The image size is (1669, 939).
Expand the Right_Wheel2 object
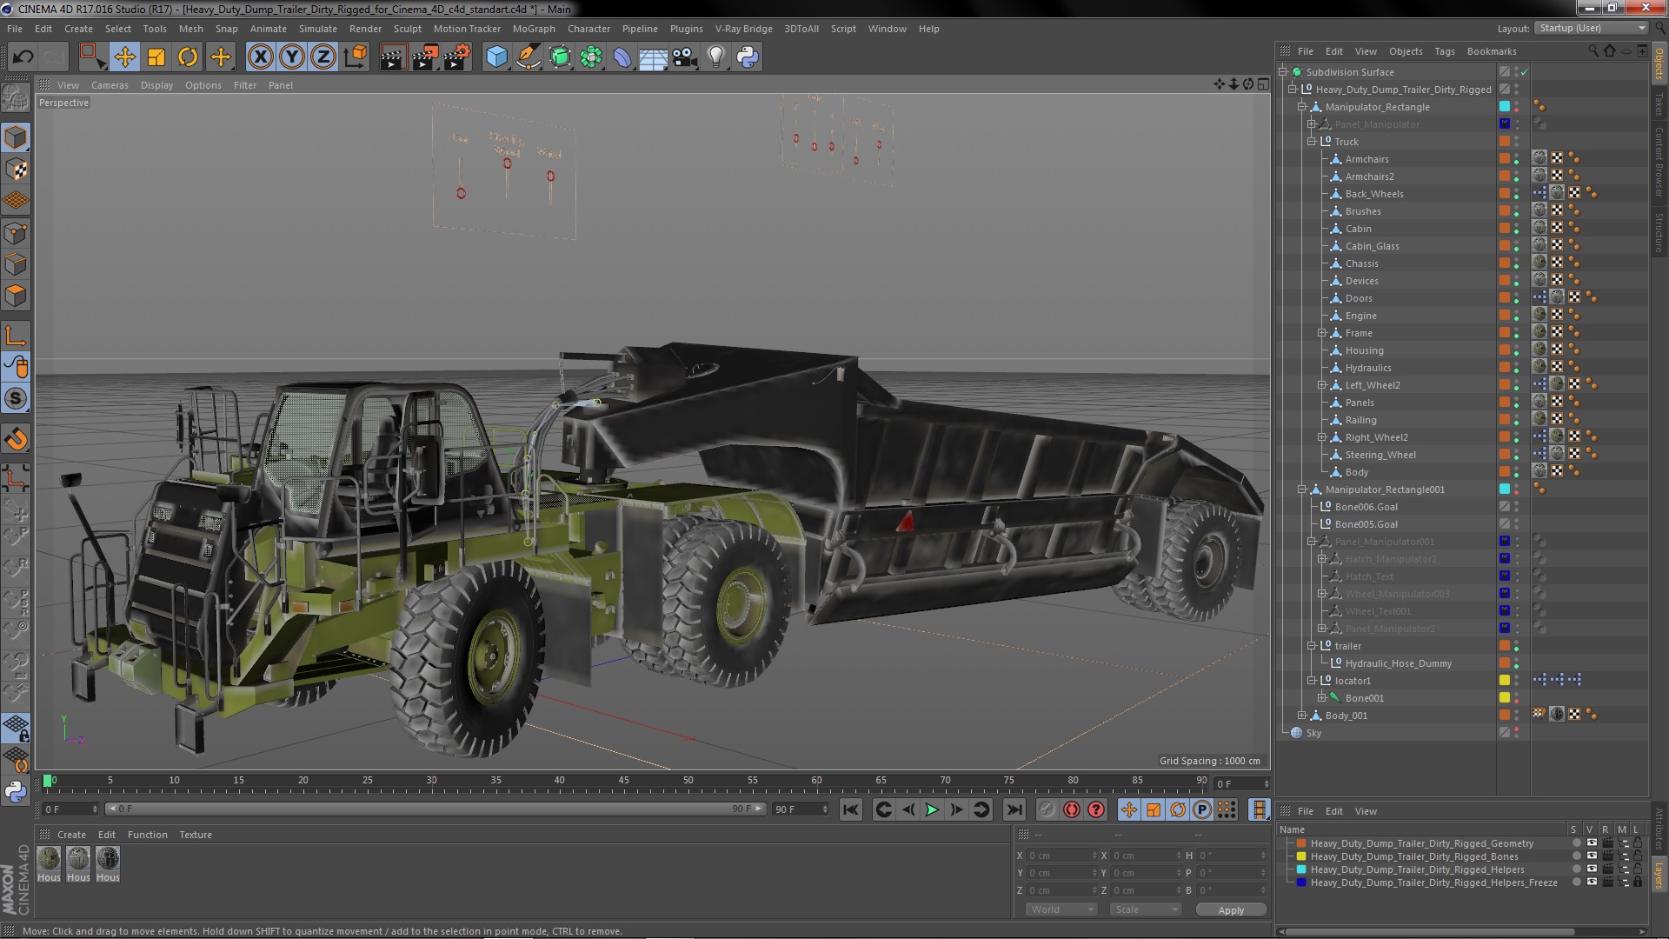[1321, 437]
